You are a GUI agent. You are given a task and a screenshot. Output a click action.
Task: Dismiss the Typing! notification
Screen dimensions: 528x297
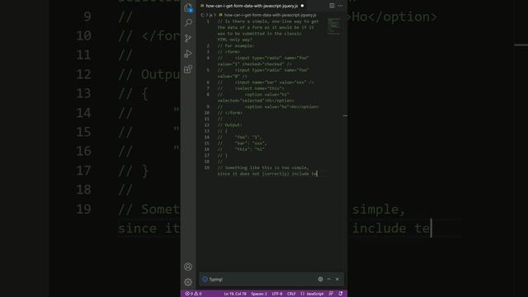(x=337, y=279)
